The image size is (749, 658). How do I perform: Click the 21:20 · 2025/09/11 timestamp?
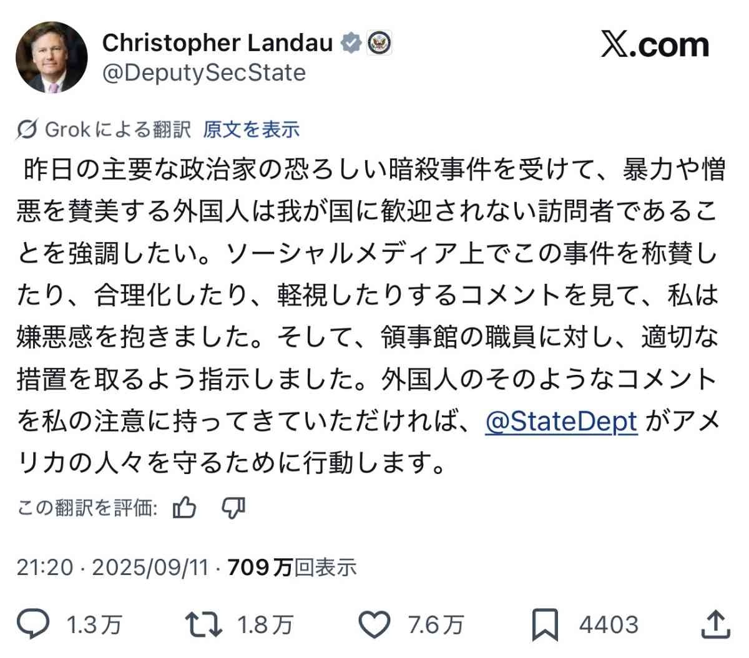pyautogui.click(x=112, y=567)
